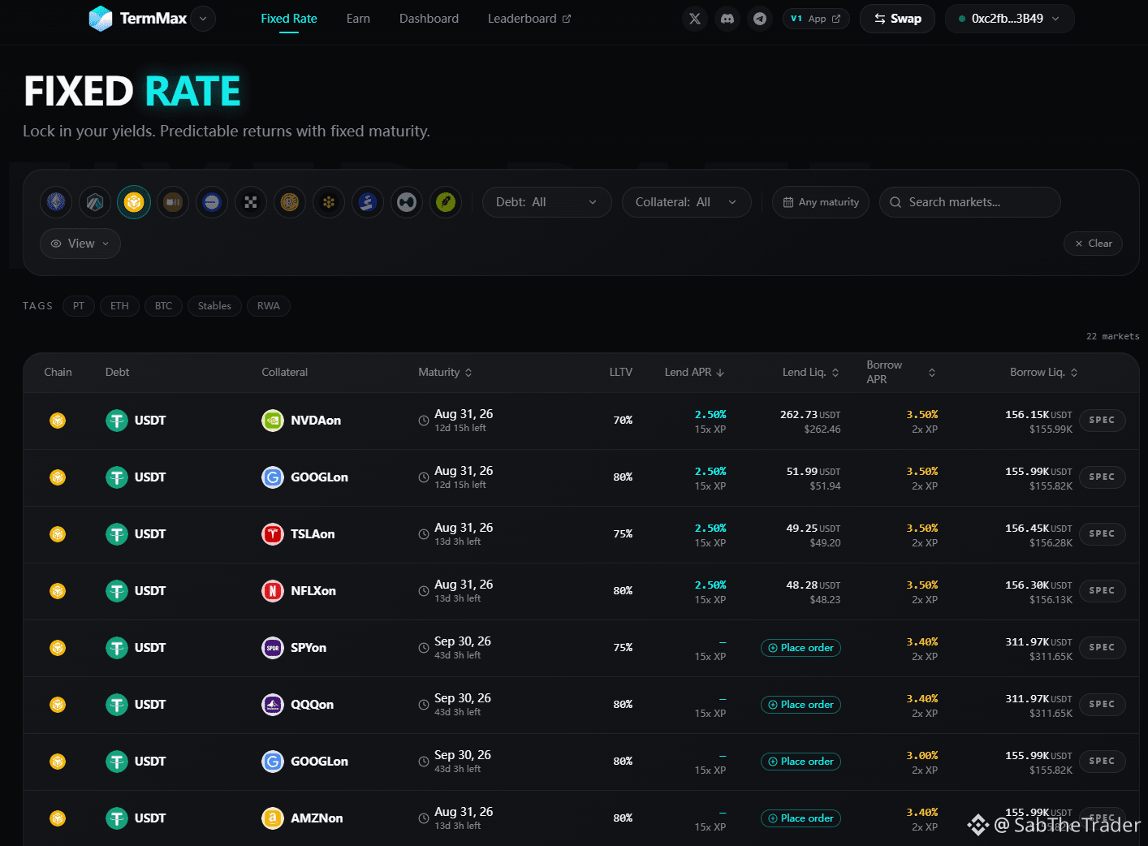Click the NFLXon collateral token icon

click(273, 591)
